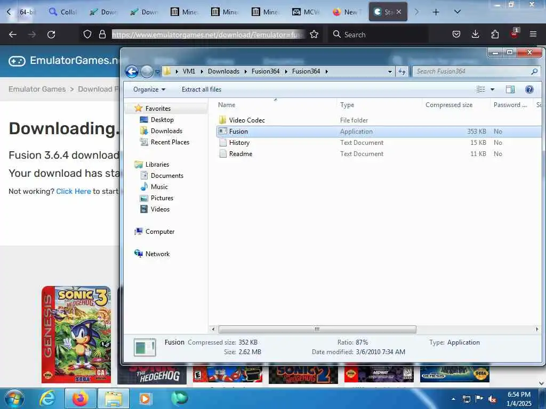Click VM1 in the address breadcrumb
The height and width of the screenshot is (409, 546).
click(189, 71)
